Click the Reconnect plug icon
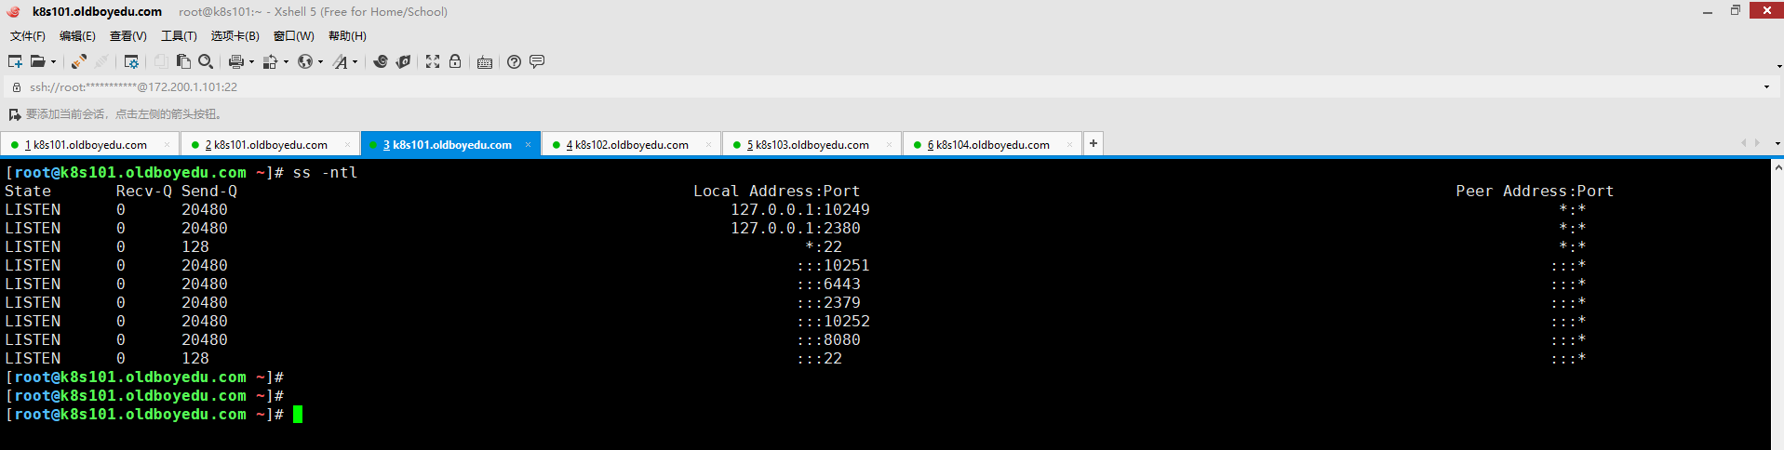Screen dimensions: 1784x450 point(79,61)
